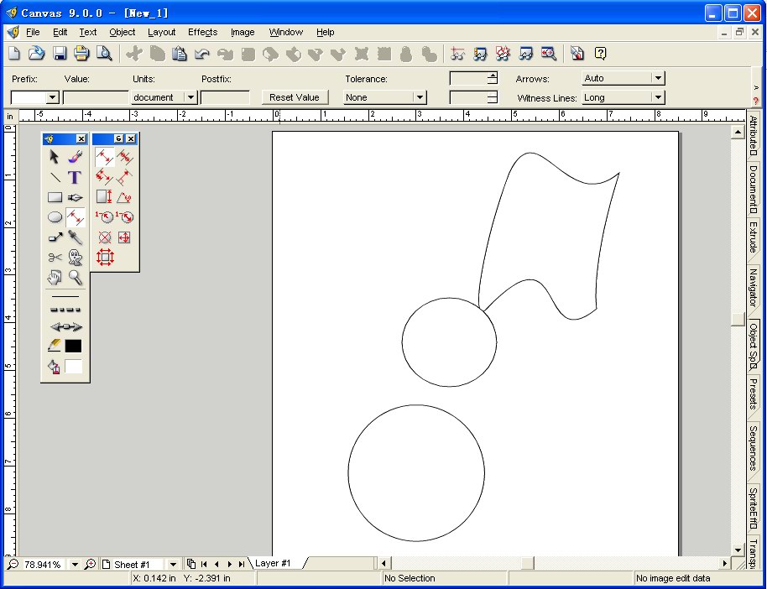This screenshot has height=589, width=767.
Task: Click the black pen ink color swatch
Action: click(73, 347)
